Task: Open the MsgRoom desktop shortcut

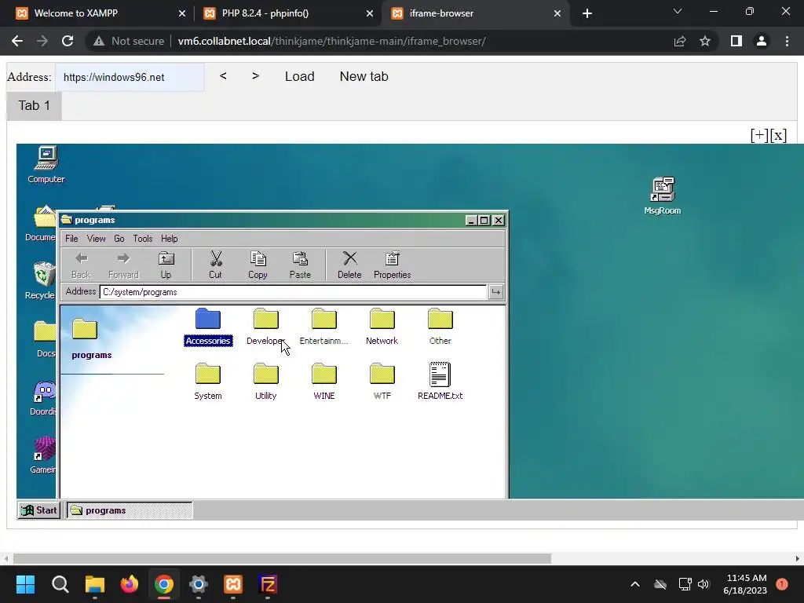Action: [663, 196]
